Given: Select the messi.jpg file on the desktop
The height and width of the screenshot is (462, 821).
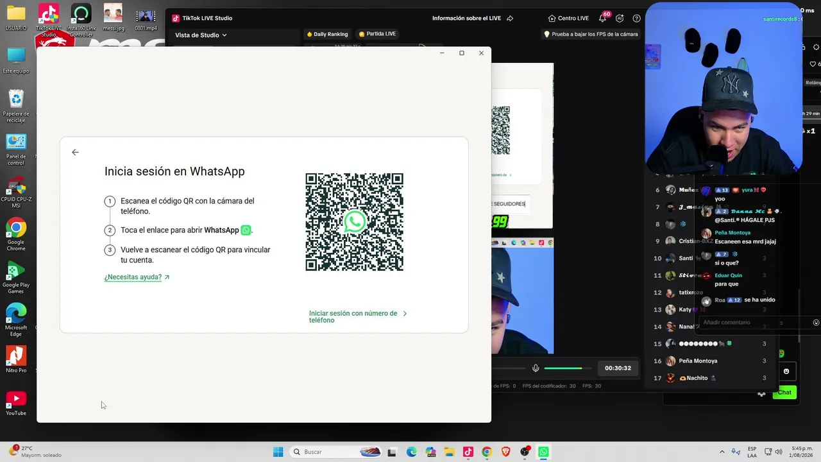Looking at the screenshot, I should [x=113, y=19].
